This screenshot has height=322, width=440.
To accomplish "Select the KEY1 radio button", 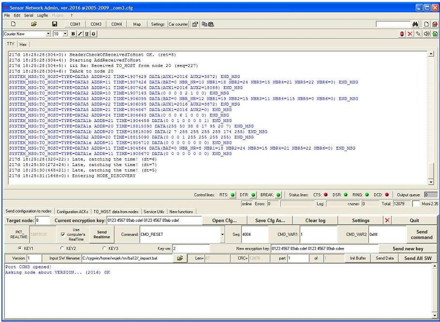I will tap(20, 248).
